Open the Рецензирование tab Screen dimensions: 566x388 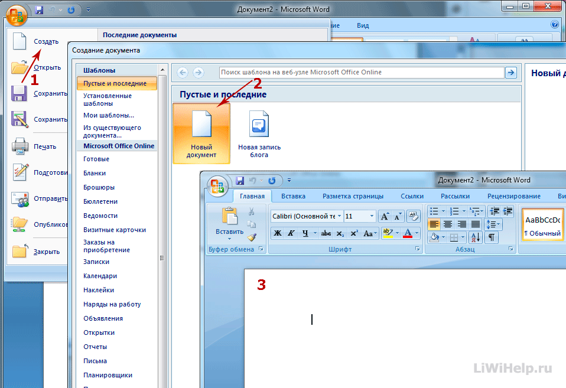(x=513, y=196)
